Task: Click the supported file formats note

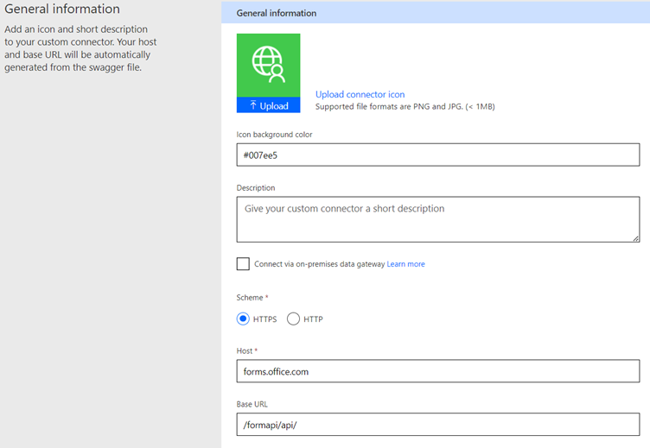Action: [x=405, y=107]
